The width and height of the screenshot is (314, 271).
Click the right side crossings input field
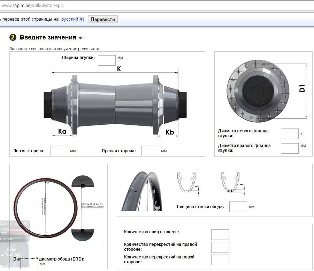[220, 247]
